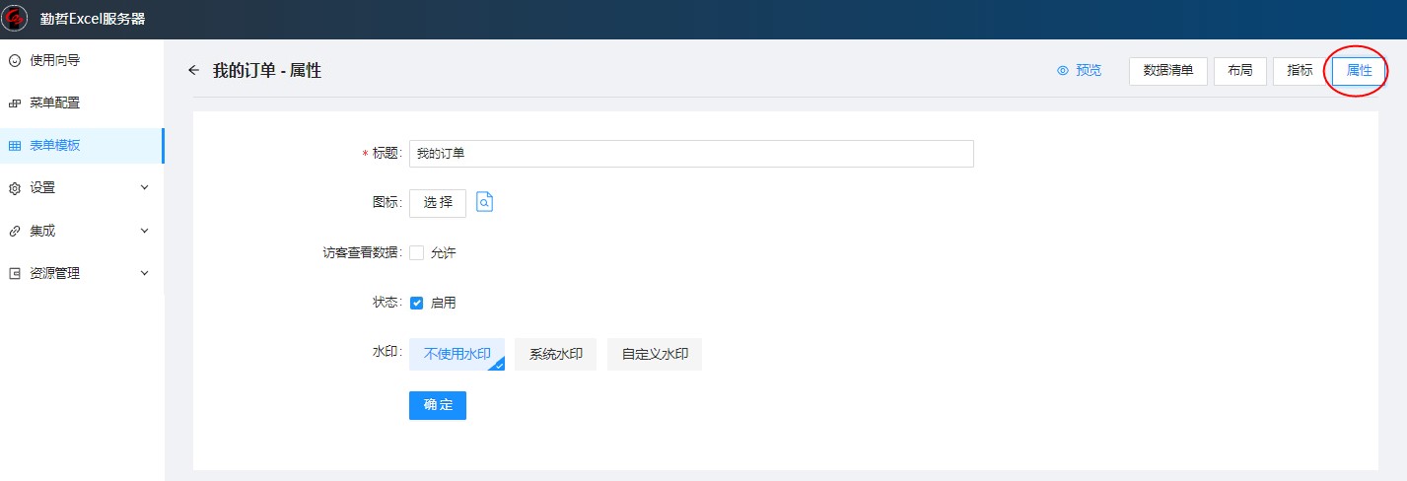Open 菜单配置 in the sidebar
The image size is (1407, 481).
click(x=54, y=103)
